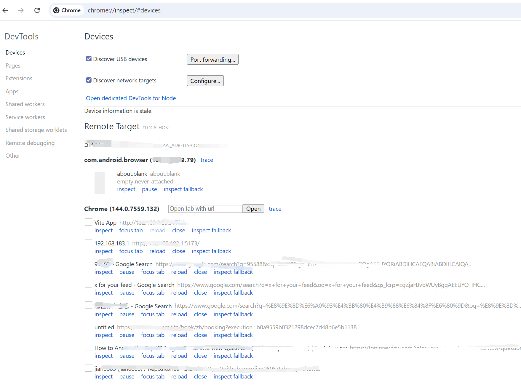Click trace next to Chrome 144.0.7559.132
This screenshot has width=521, height=385.
[275, 209]
